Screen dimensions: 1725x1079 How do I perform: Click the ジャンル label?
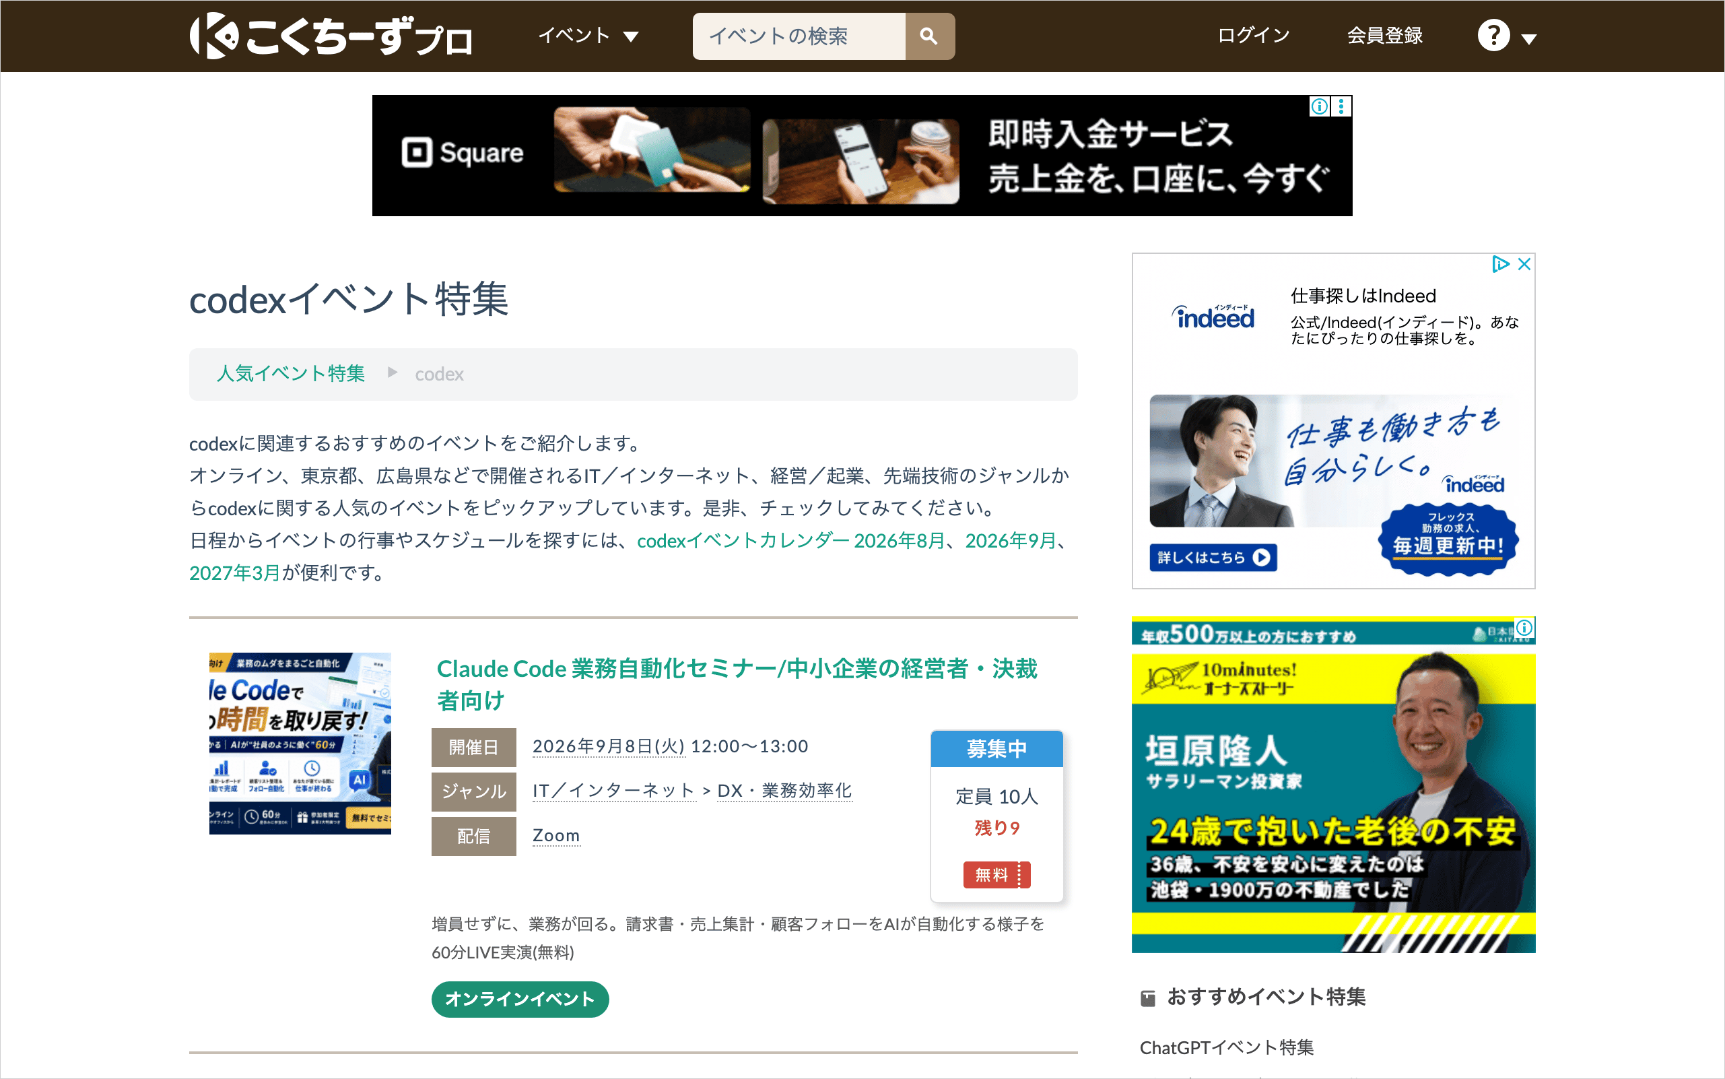(x=474, y=791)
